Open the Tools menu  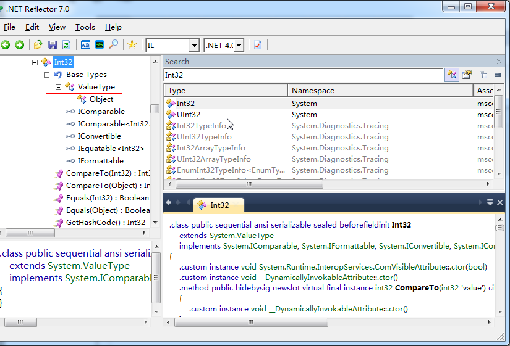click(85, 27)
